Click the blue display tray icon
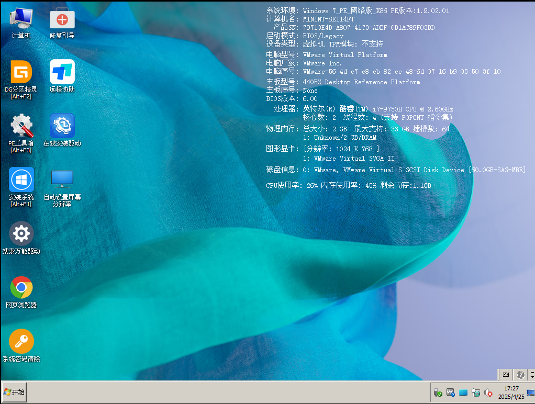This screenshot has width=535, height=404. coord(463,392)
